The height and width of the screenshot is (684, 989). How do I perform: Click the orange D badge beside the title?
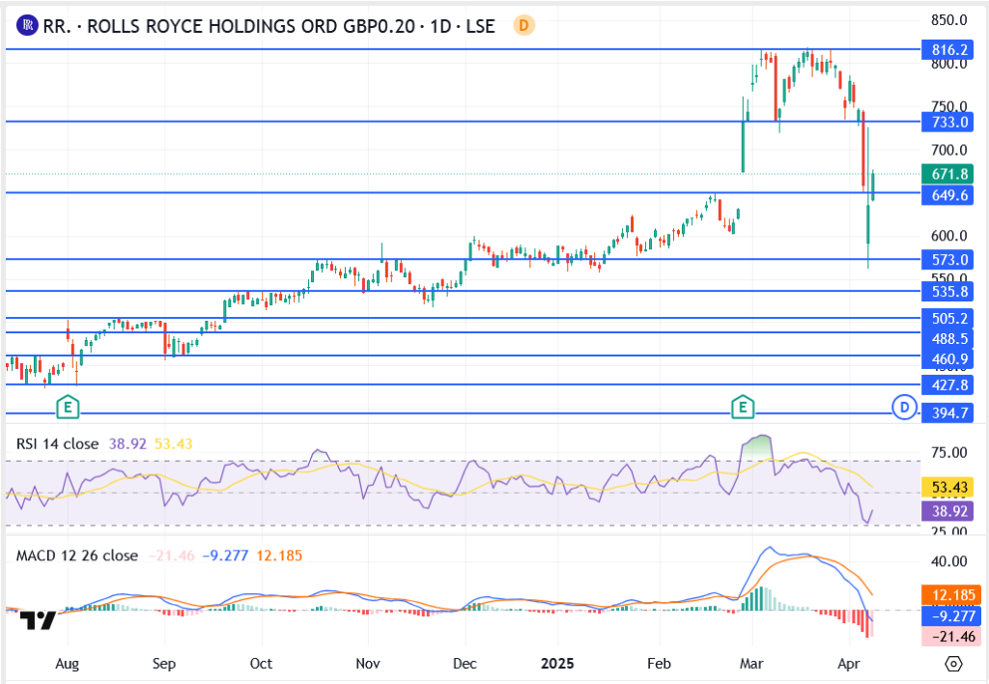[x=523, y=26]
